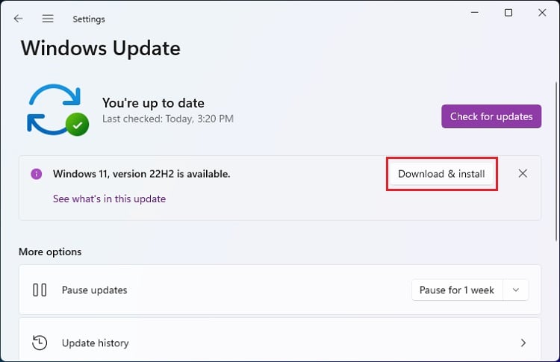Click the Windows Update sync status icon
560x362 pixels.
click(57, 109)
